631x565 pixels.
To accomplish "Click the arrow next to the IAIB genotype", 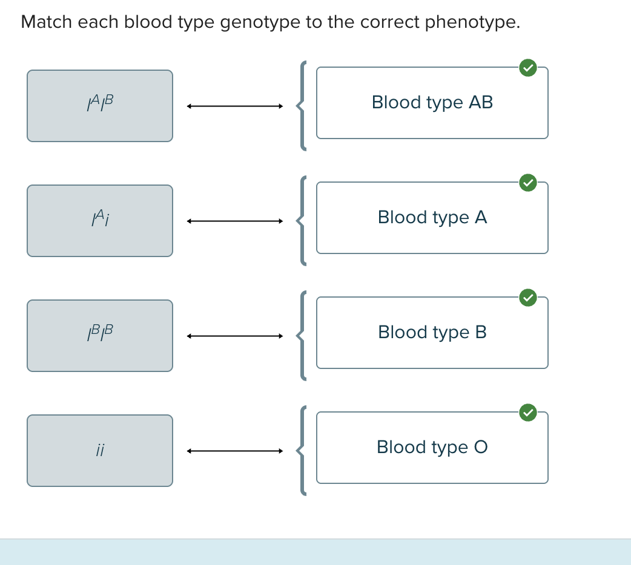I will [x=235, y=106].
